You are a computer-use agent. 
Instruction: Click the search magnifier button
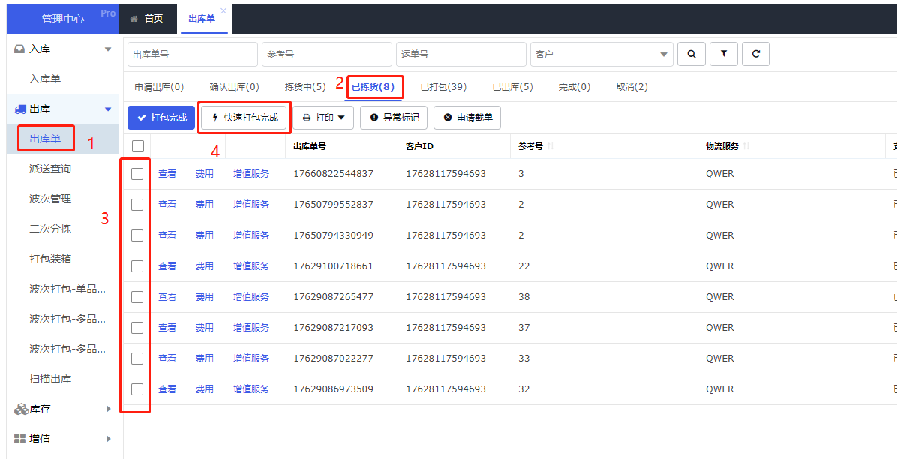[691, 54]
